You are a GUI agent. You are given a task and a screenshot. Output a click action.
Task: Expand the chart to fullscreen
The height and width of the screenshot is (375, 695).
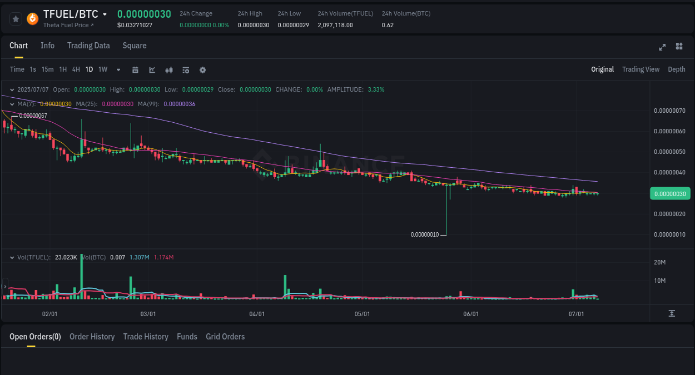[662, 47]
